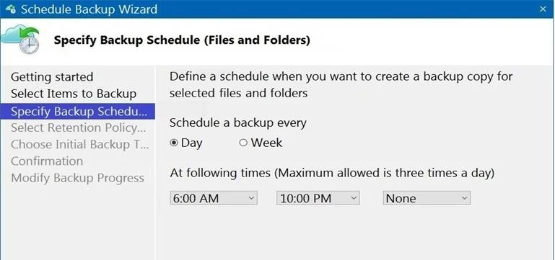Close the Schedule Backup Wizard window

click(x=543, y=9)
